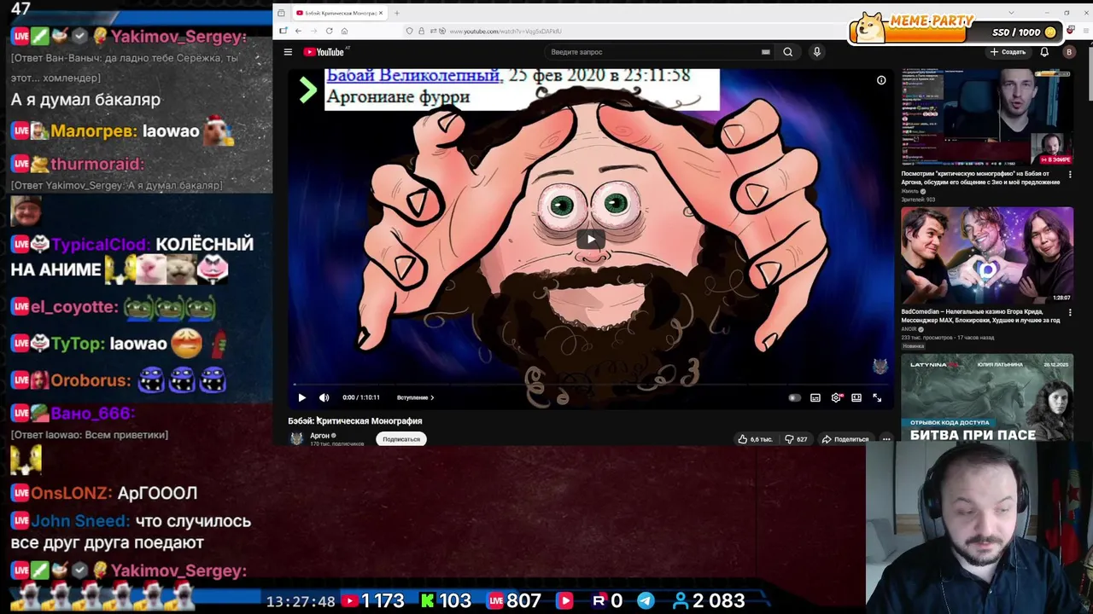Open the YouTube hamburger guide menu
Image resolution: width=1093 pixels, height=614 pixels.
(x=288, y=52)
